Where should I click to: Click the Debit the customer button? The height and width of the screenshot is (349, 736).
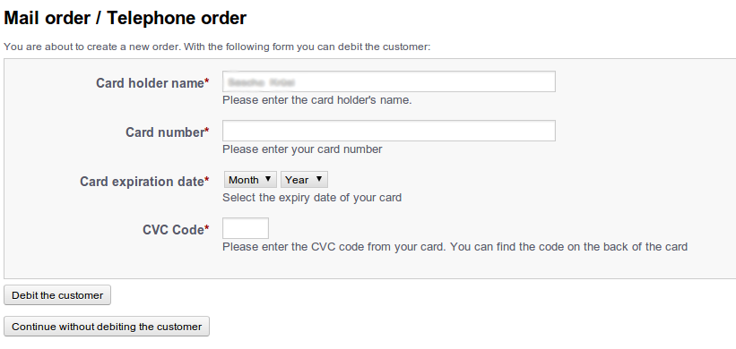[57, 295]
